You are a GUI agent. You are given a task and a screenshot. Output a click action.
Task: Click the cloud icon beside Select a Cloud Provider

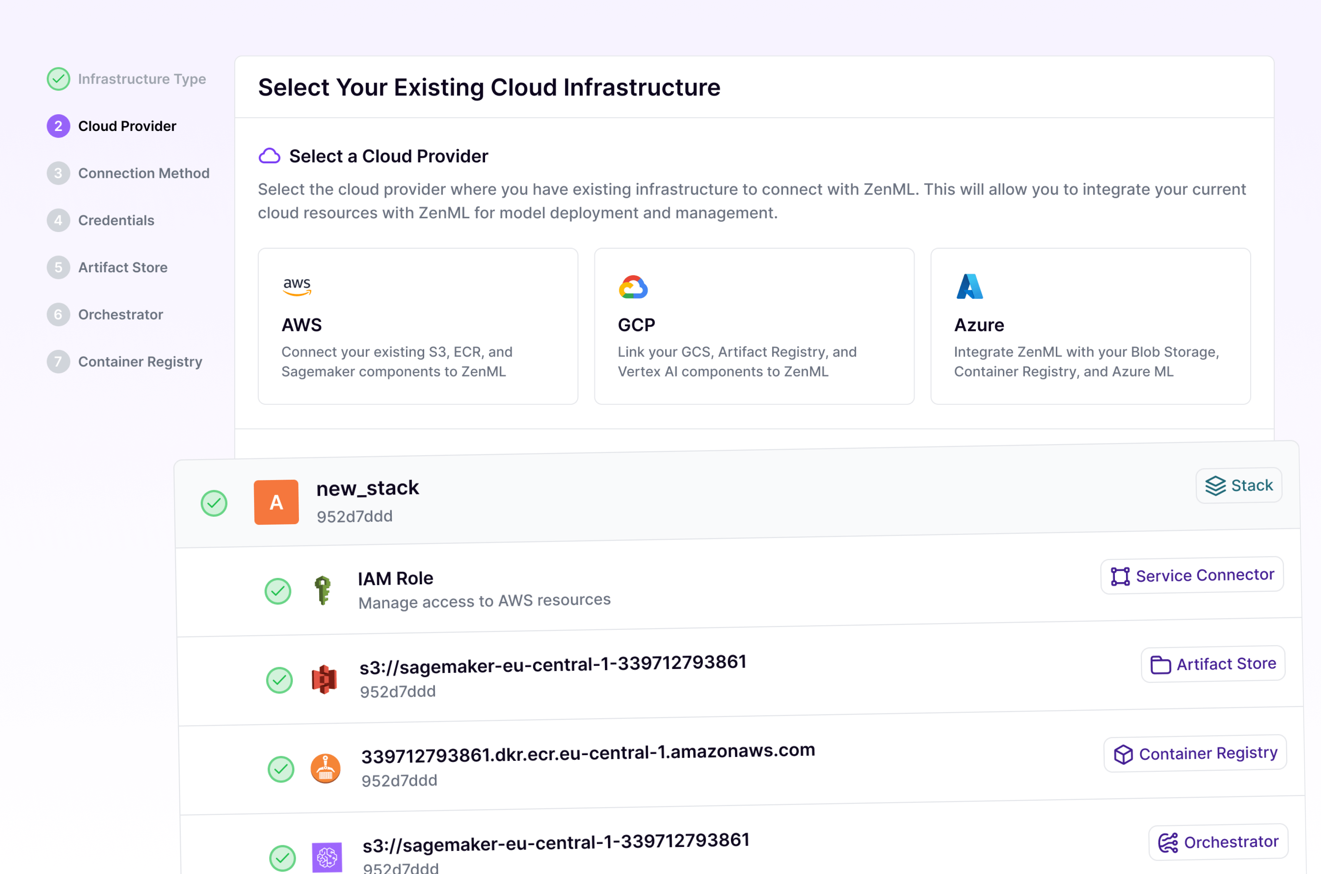point(269,156)
